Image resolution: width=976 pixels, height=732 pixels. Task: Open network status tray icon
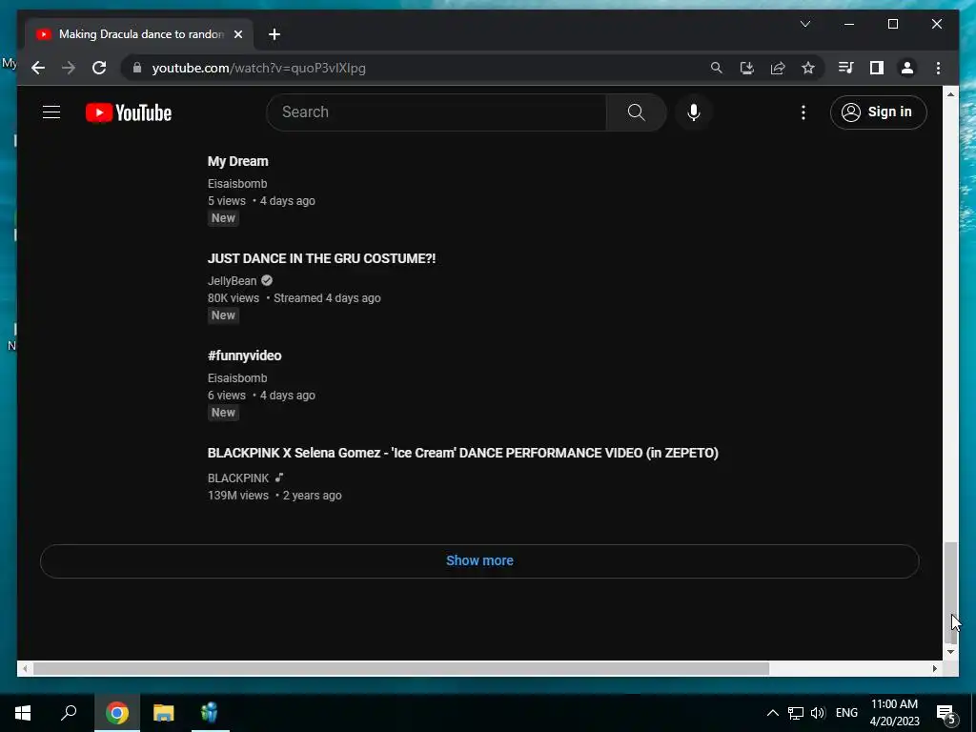click(796, 713)
